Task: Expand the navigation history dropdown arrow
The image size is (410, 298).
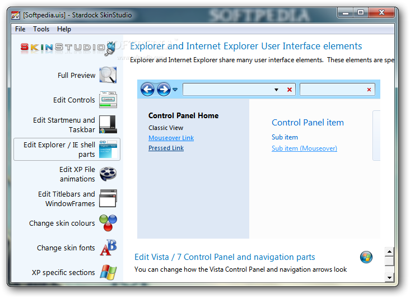Action: coord(175,90)
